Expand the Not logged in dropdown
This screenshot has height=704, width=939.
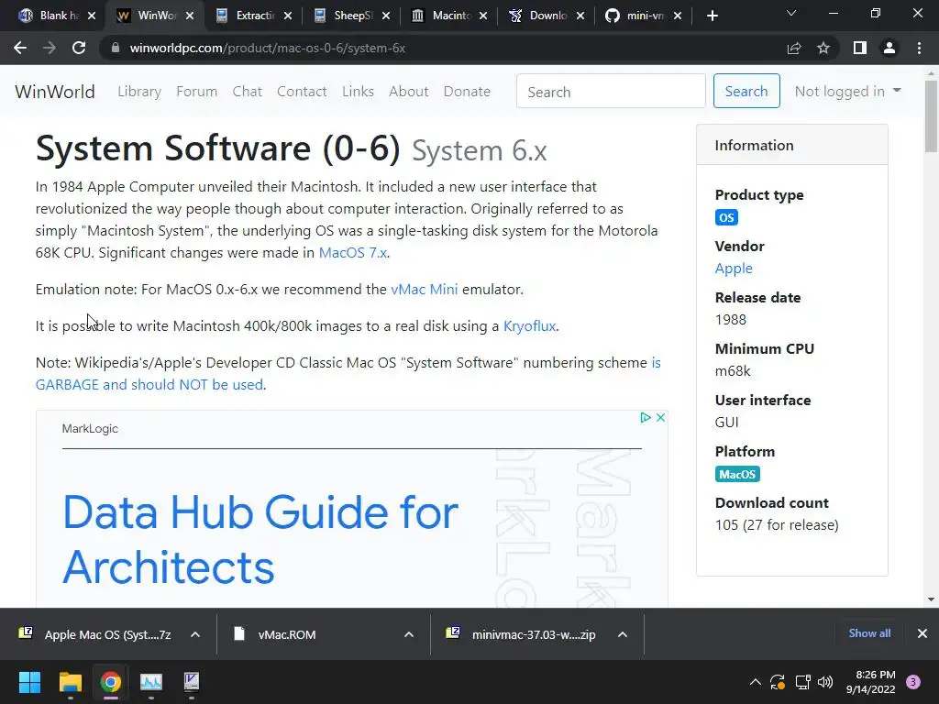[x=847, y=91]
